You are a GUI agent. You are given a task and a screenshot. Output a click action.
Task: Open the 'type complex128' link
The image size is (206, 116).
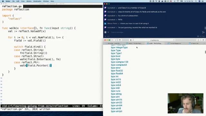click(x=119, y=62)
